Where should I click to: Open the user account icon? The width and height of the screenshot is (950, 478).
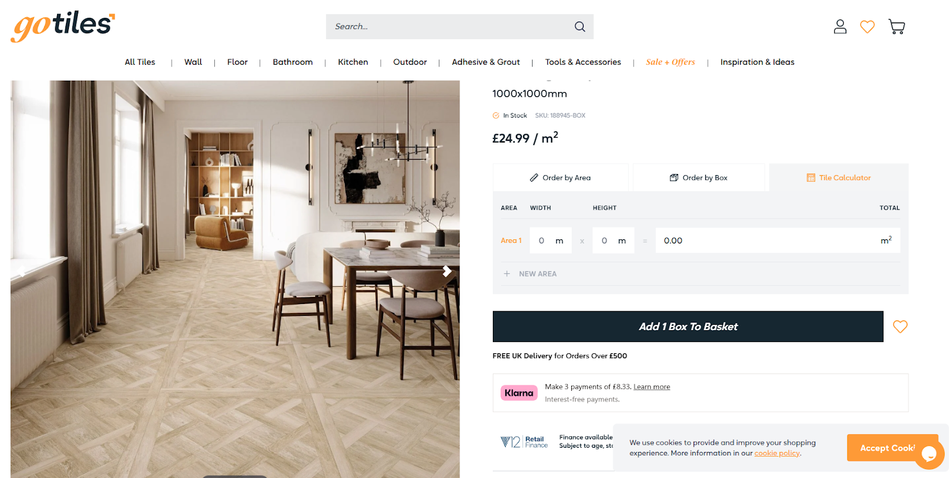coord(840,27)
